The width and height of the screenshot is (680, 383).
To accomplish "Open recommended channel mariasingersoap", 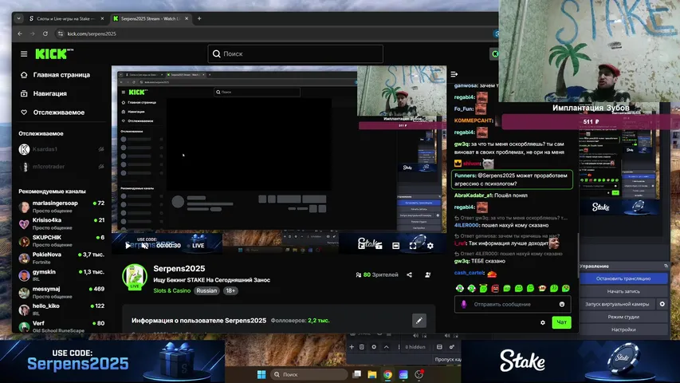I will coord(61,207).
